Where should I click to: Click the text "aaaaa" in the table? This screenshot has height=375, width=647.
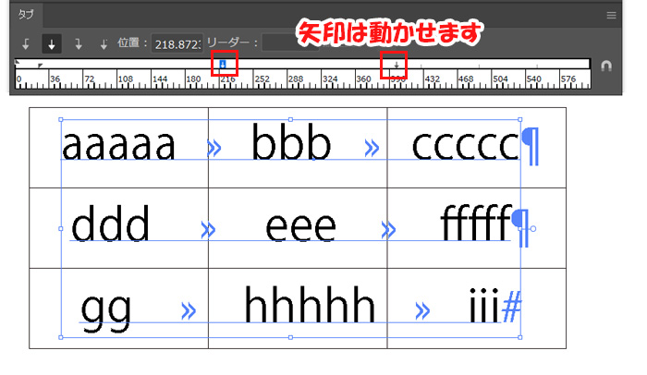(119, 145)
